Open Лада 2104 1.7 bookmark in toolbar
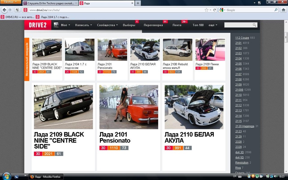 click(53, 17)
